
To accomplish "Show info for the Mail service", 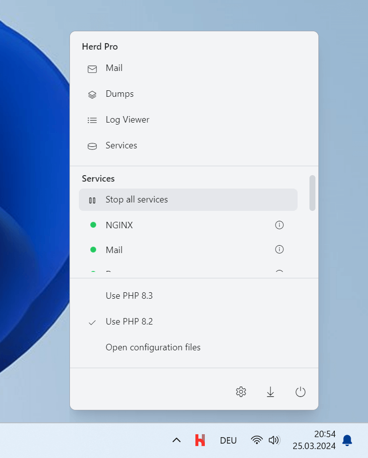I will tap(279, 250).
